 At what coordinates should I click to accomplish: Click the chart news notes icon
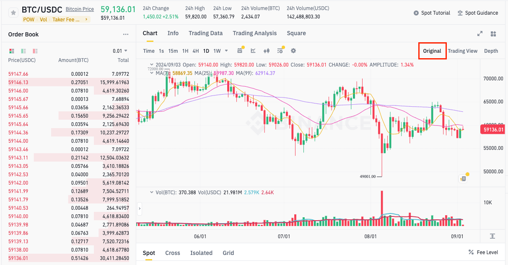[463, 179]
